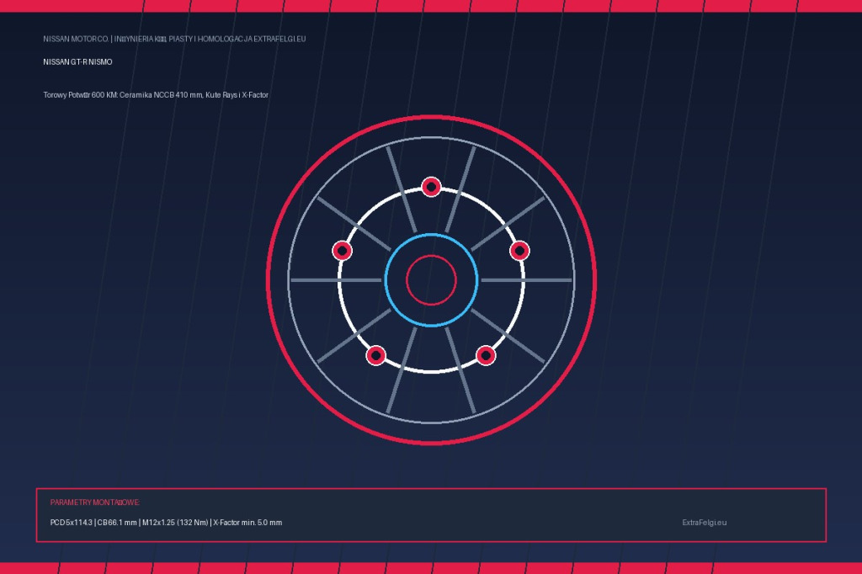Click the horizontal left wheel spoke
The image size is (862, 574).
click(336, 280)
